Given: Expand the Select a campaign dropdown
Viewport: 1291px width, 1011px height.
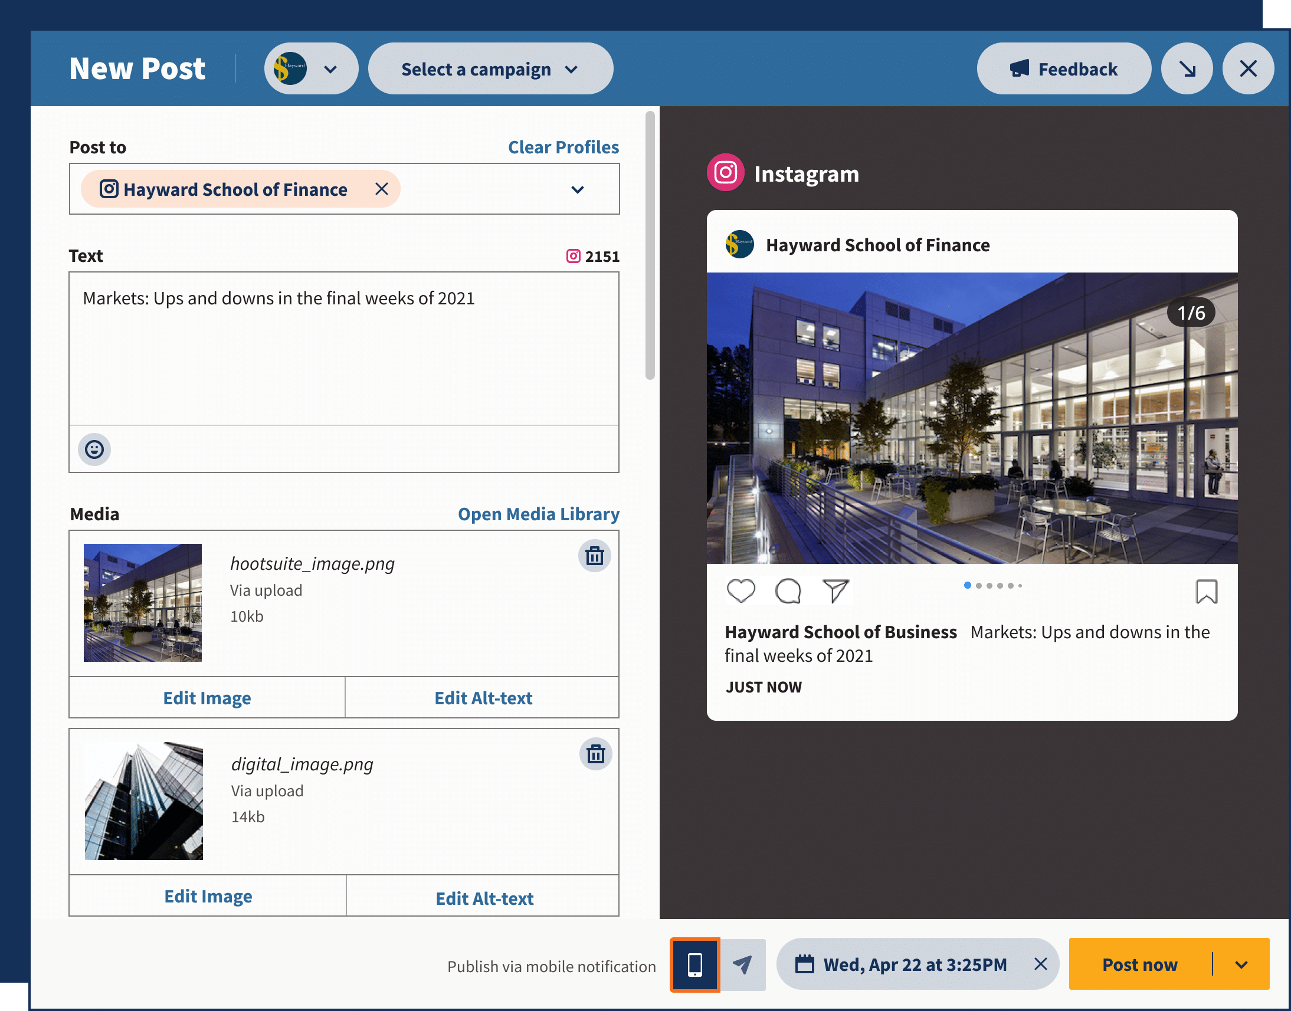Looking at the screenshot, I should (x=490, y=68).
